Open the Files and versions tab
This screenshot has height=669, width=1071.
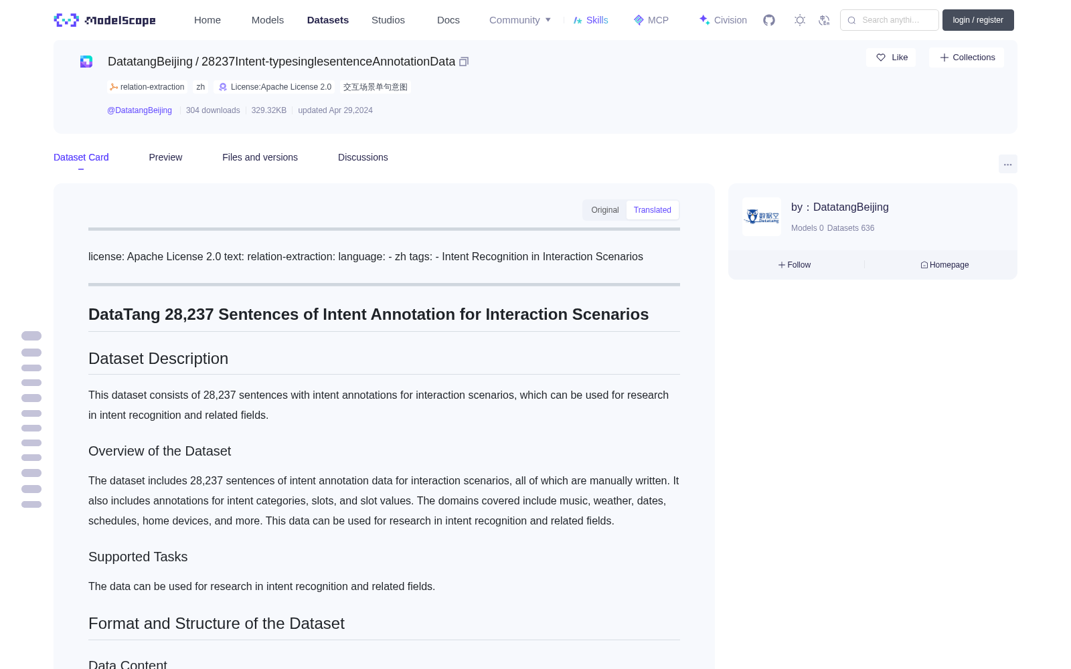point(260,157)
